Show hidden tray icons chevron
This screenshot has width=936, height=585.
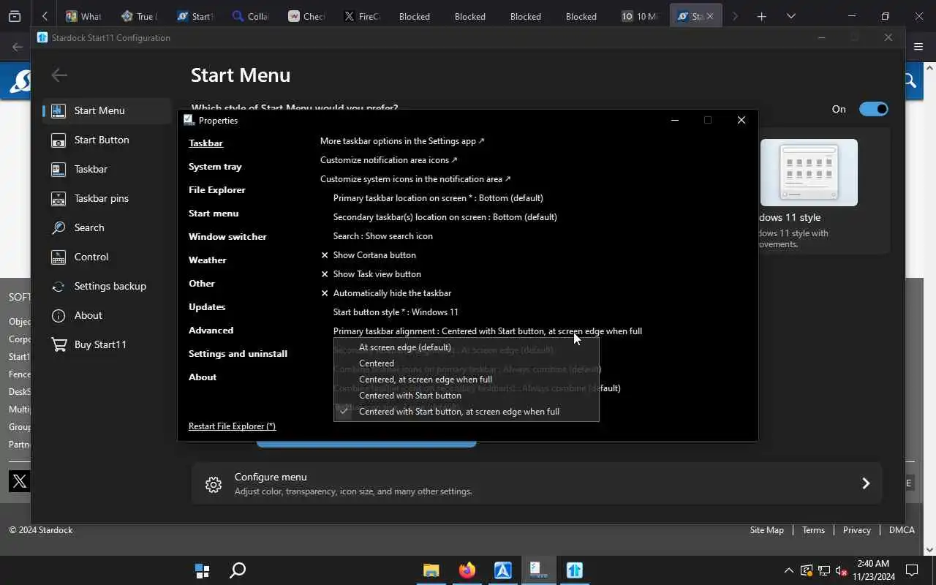pos(788,570)
